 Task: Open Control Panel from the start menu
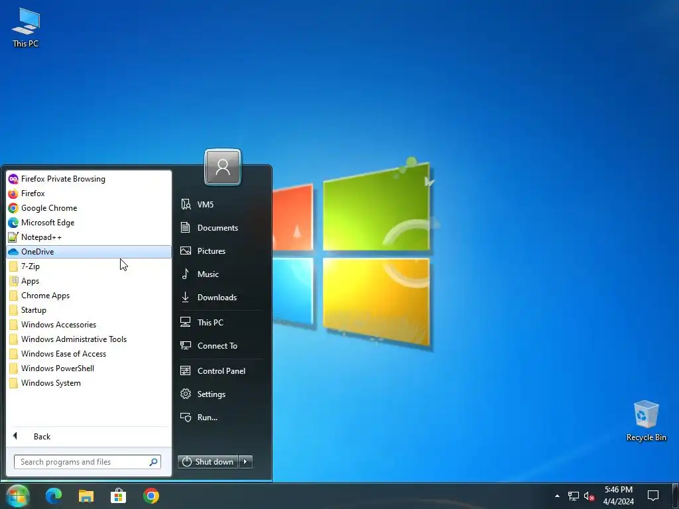coord(221,371)
